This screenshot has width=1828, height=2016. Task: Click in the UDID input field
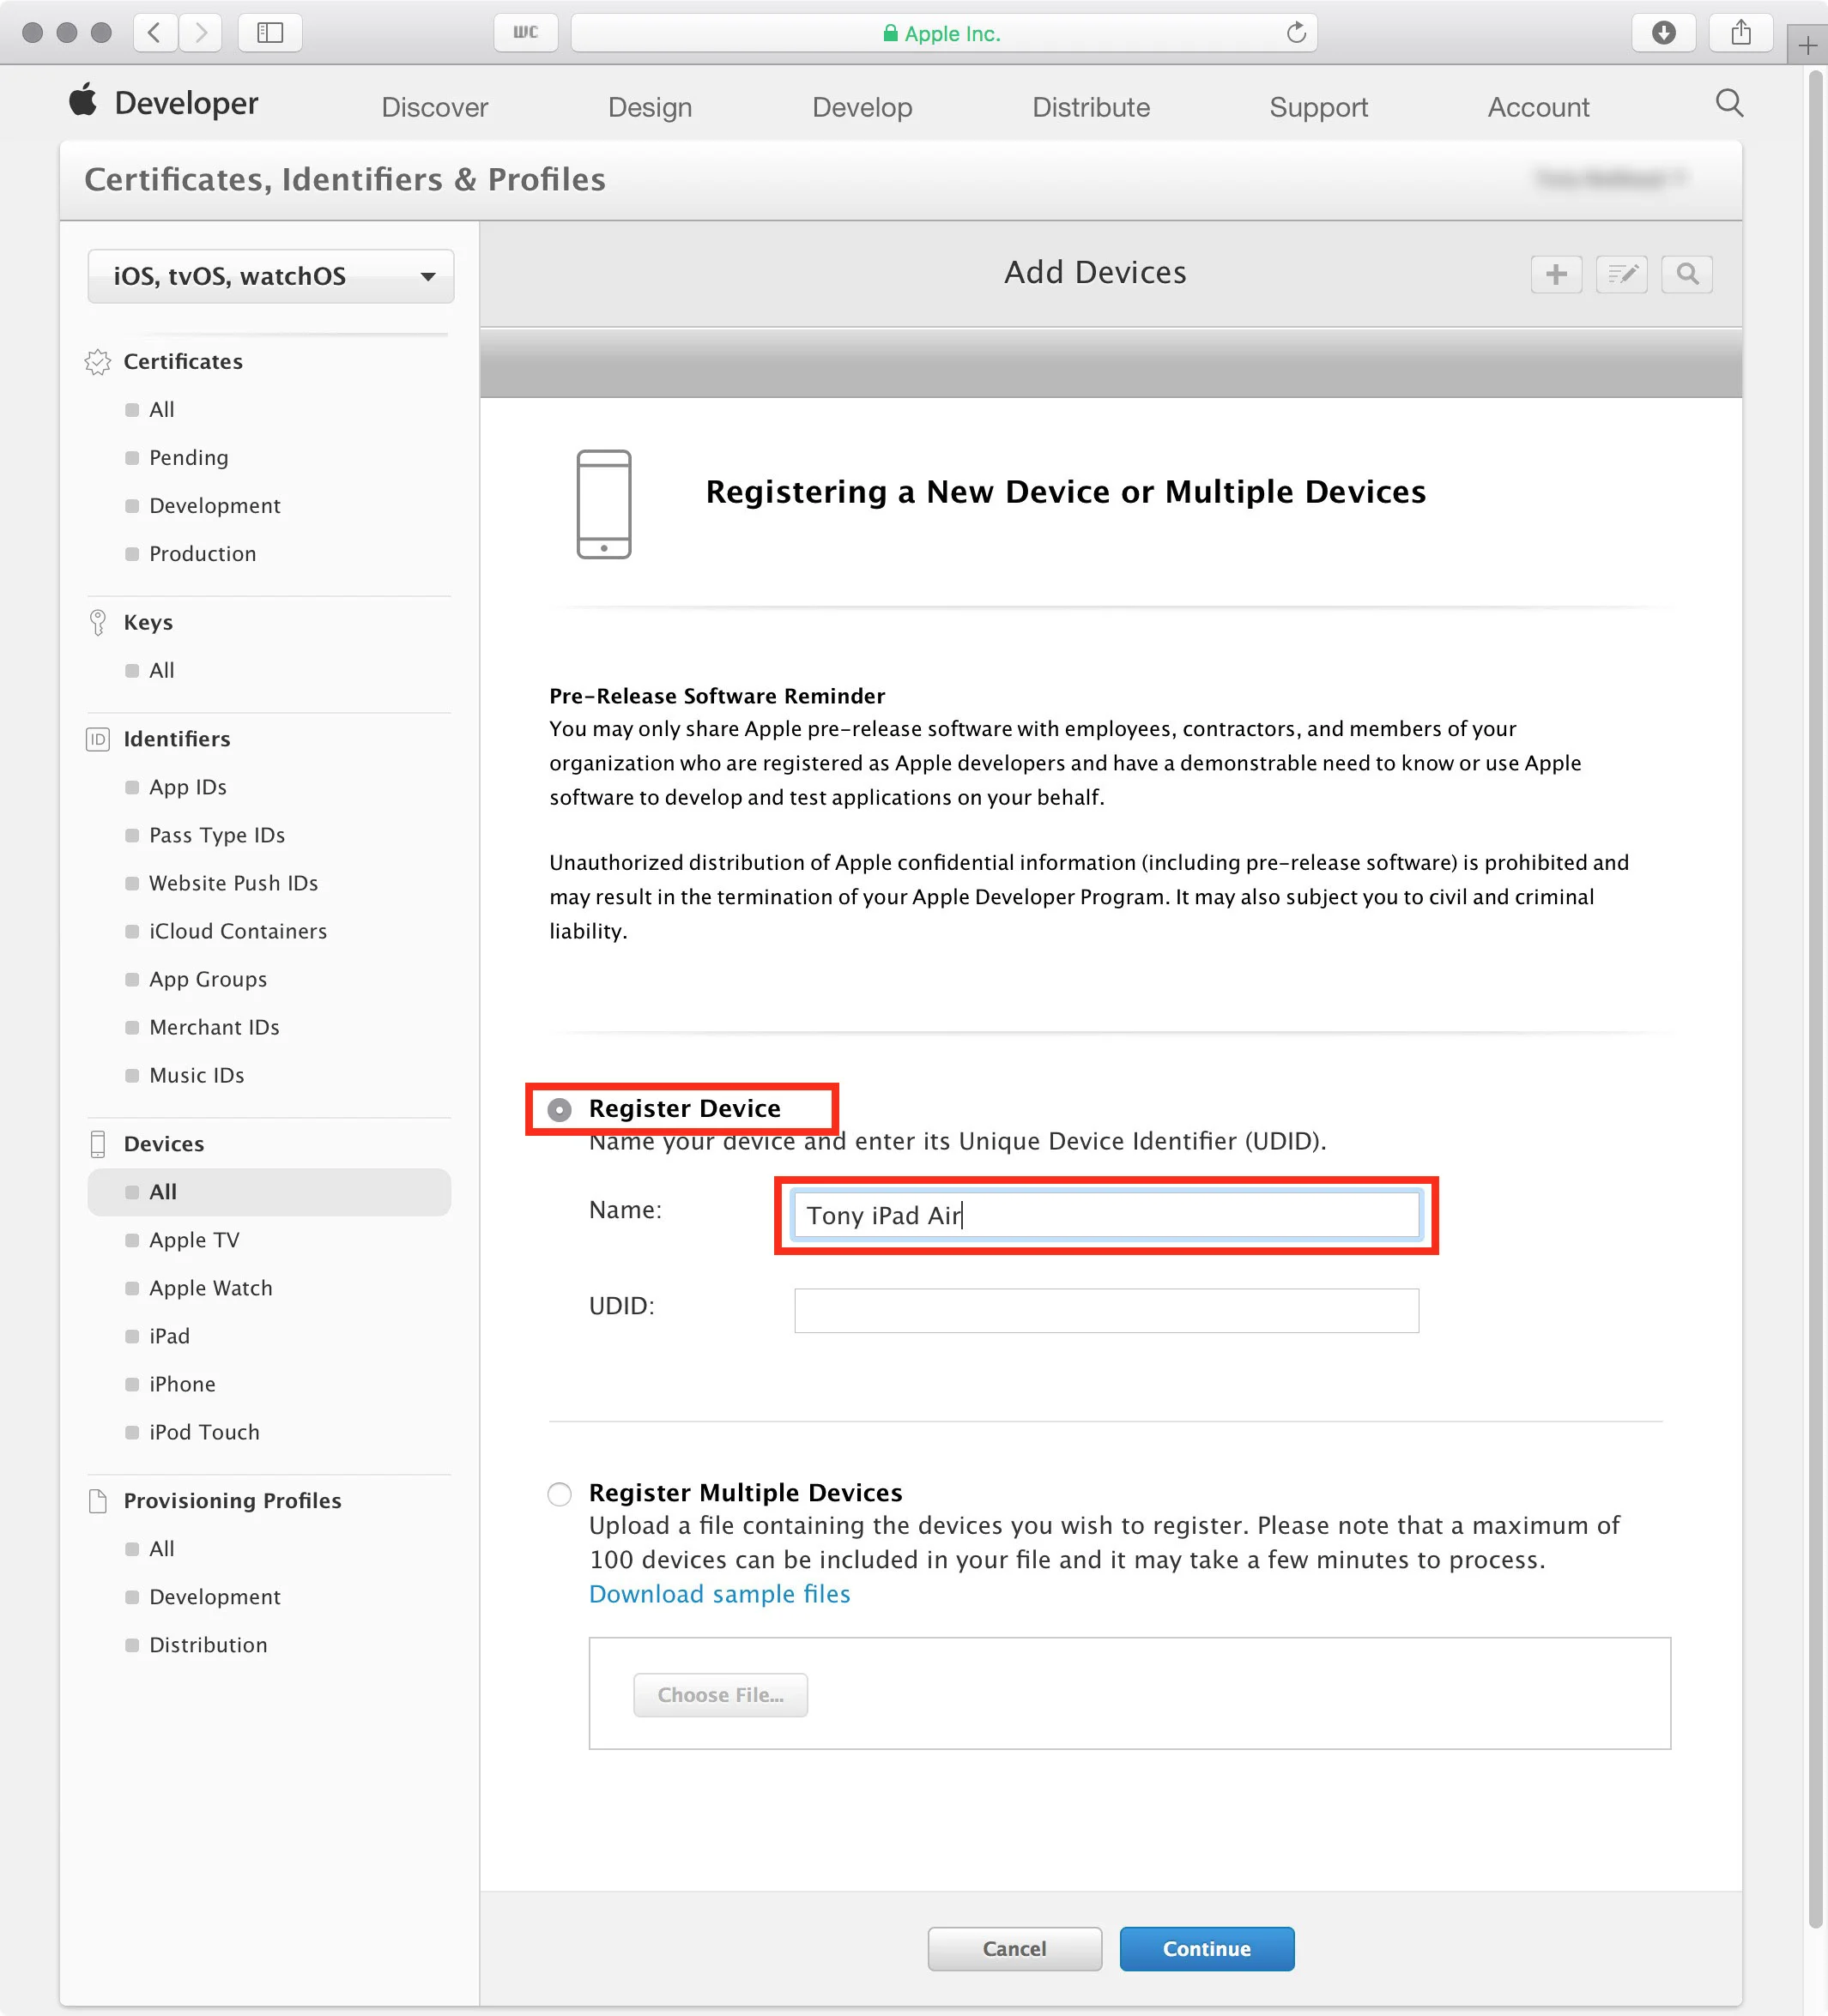(x=1105, y=1311)
